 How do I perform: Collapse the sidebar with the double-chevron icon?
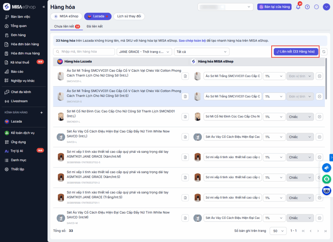tap(44, 7)
